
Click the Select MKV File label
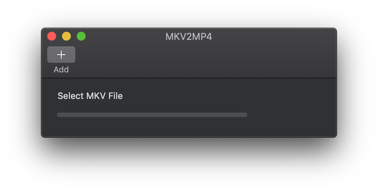[x=90, y=96]
